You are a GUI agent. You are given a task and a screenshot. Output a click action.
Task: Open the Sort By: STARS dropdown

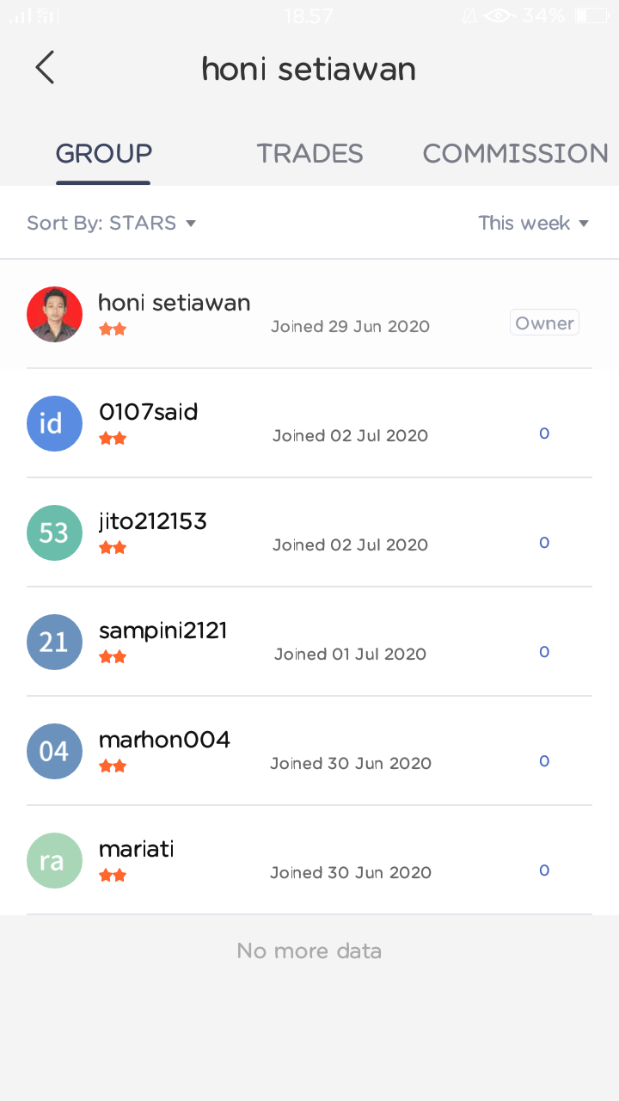112,223
